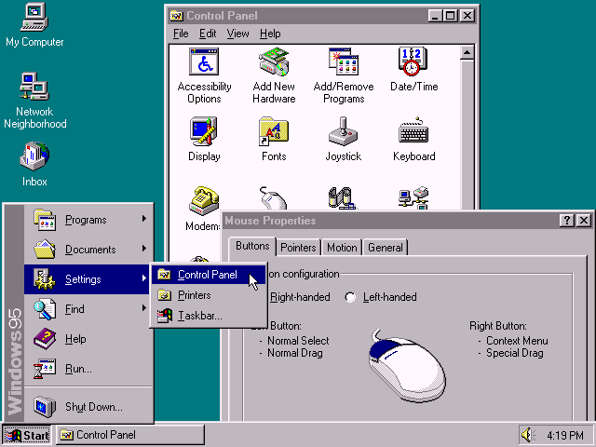Click the 'Context Menu' text
This screenshot has width=596, height=447.
coord(517,341)
